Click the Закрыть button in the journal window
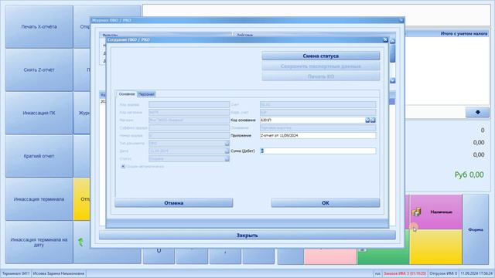Image resolution: width=495 pixels, height=278 pixels. point(247,235)
